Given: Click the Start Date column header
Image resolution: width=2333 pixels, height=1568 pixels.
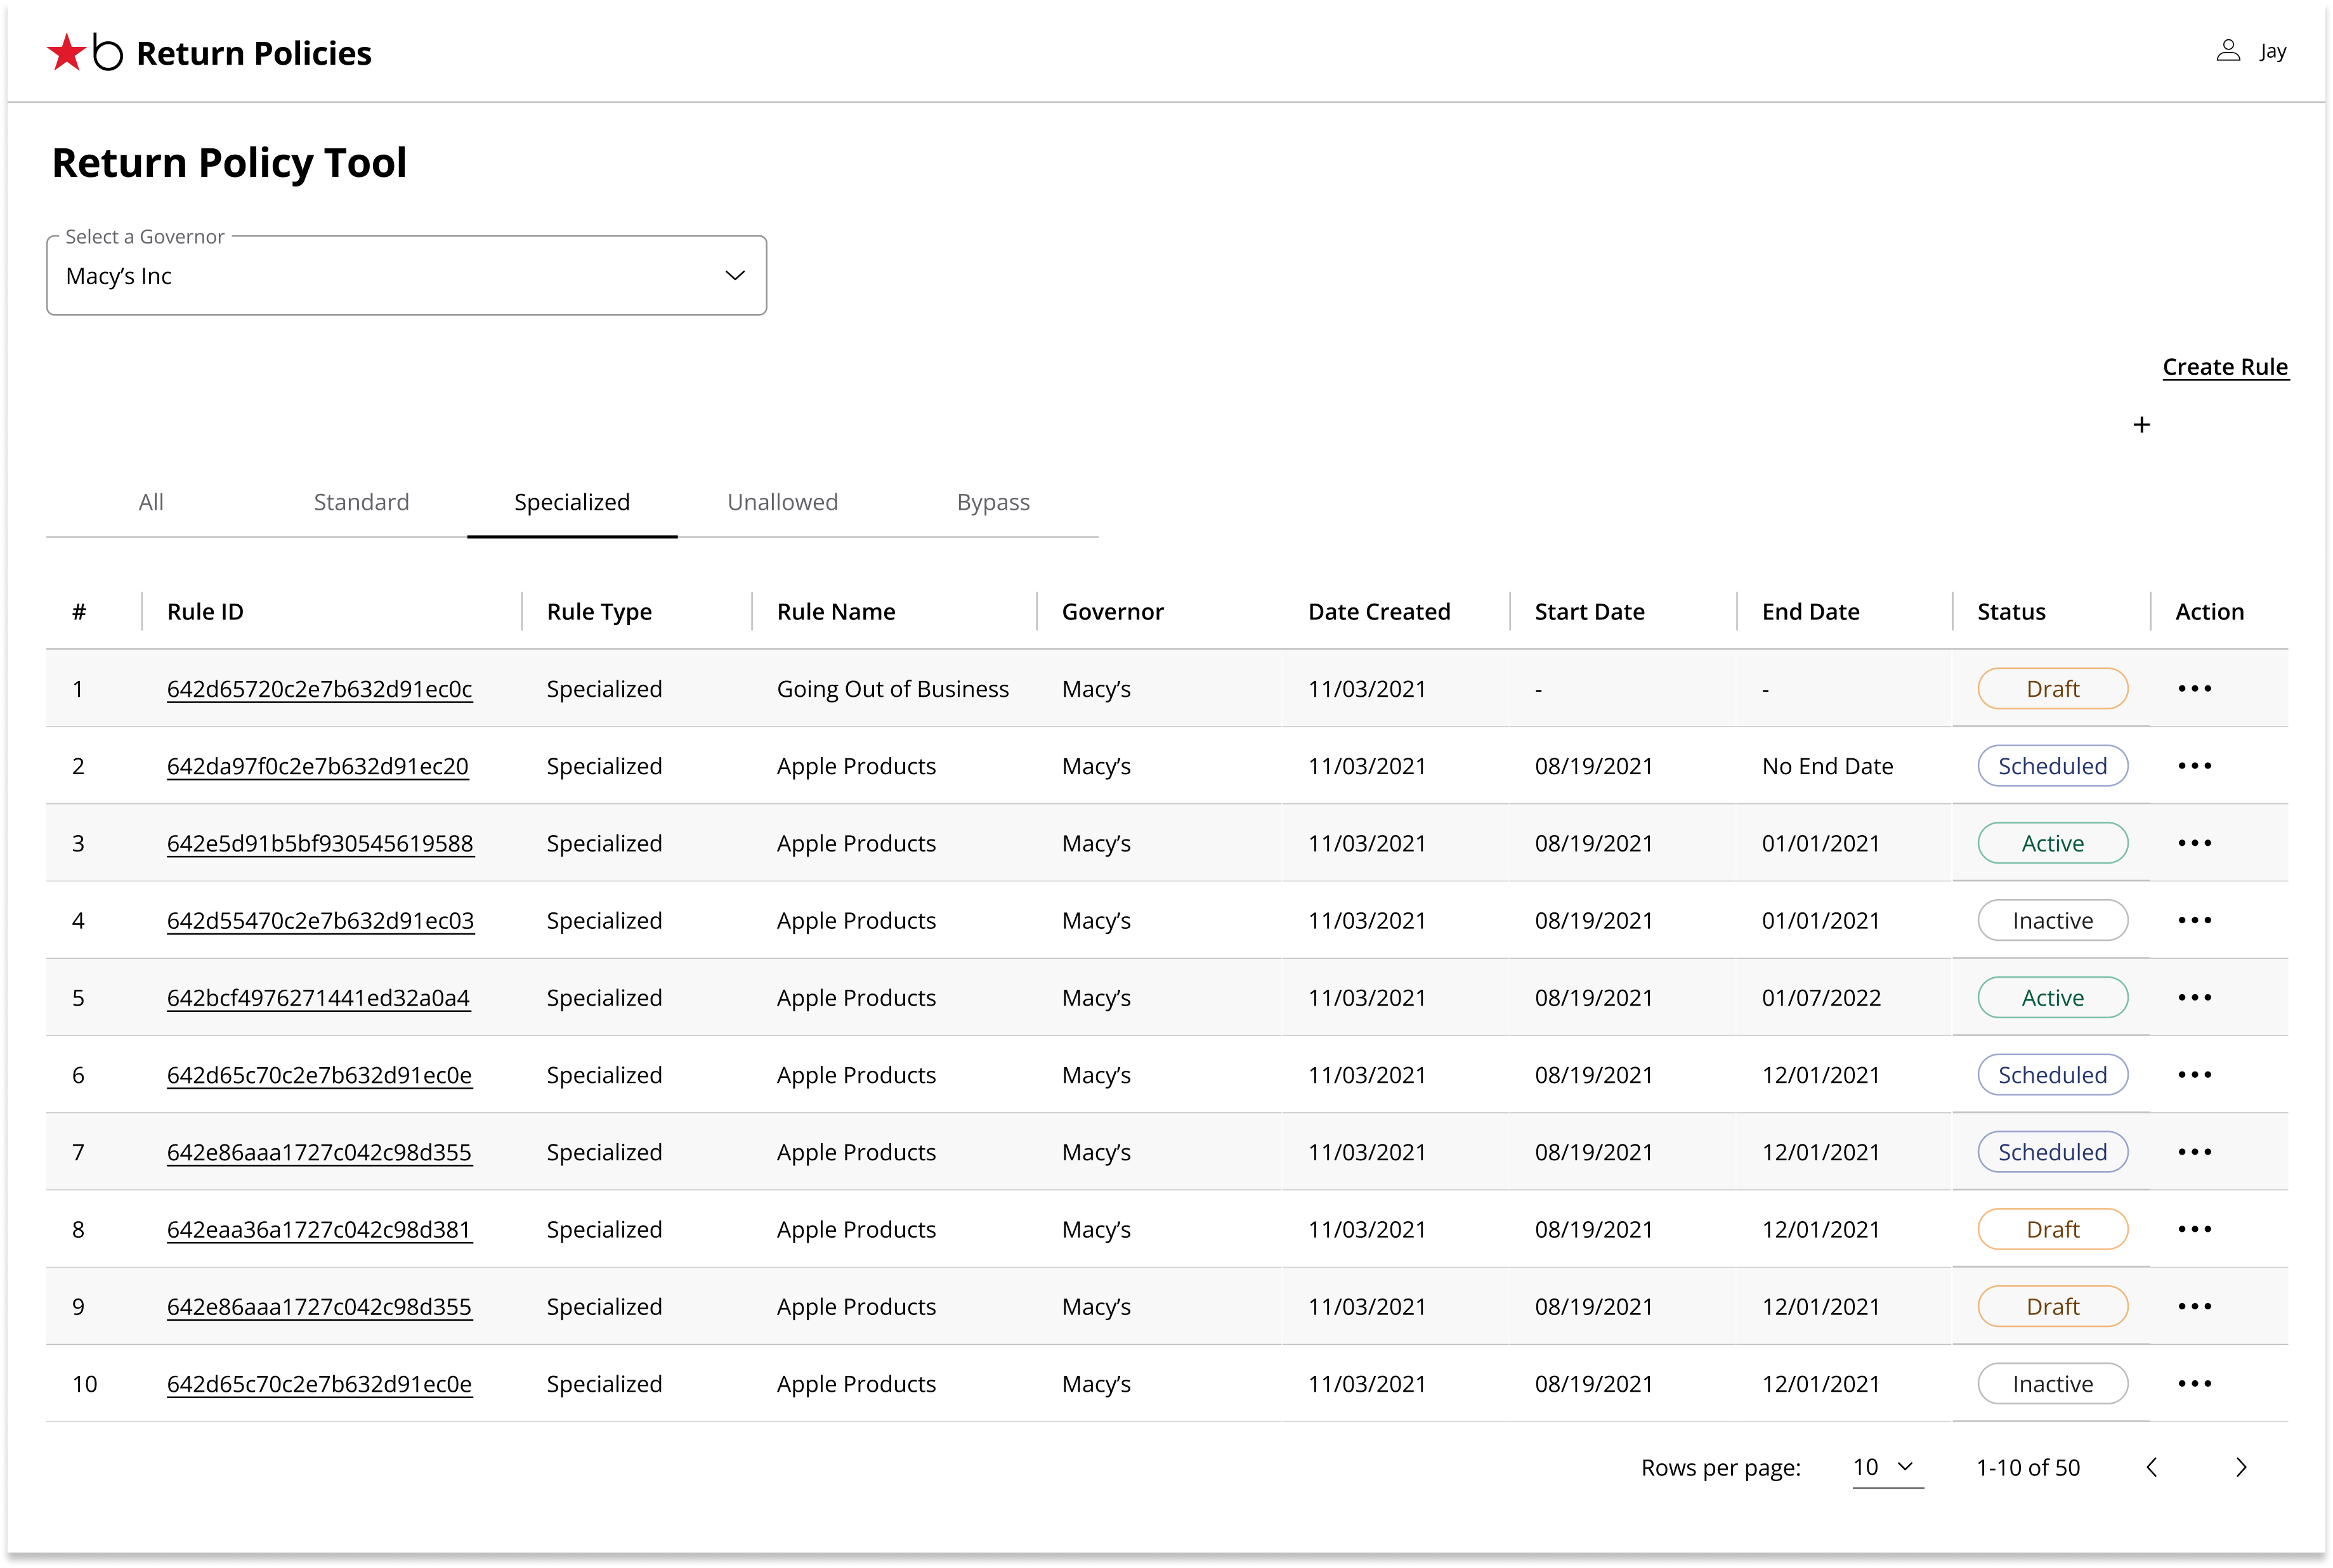Looking at the screenshot, I should [1590, 612].
